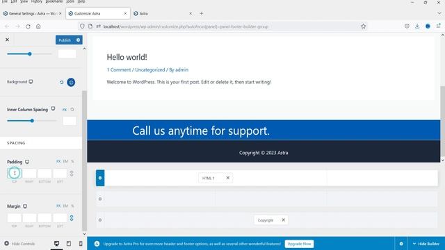
Task: Toggle the Padding responsive device icon
Action: coord(27,162)
